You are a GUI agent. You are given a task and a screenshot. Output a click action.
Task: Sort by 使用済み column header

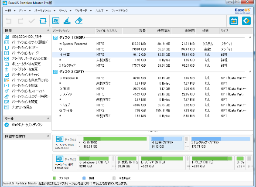point(159,31)
